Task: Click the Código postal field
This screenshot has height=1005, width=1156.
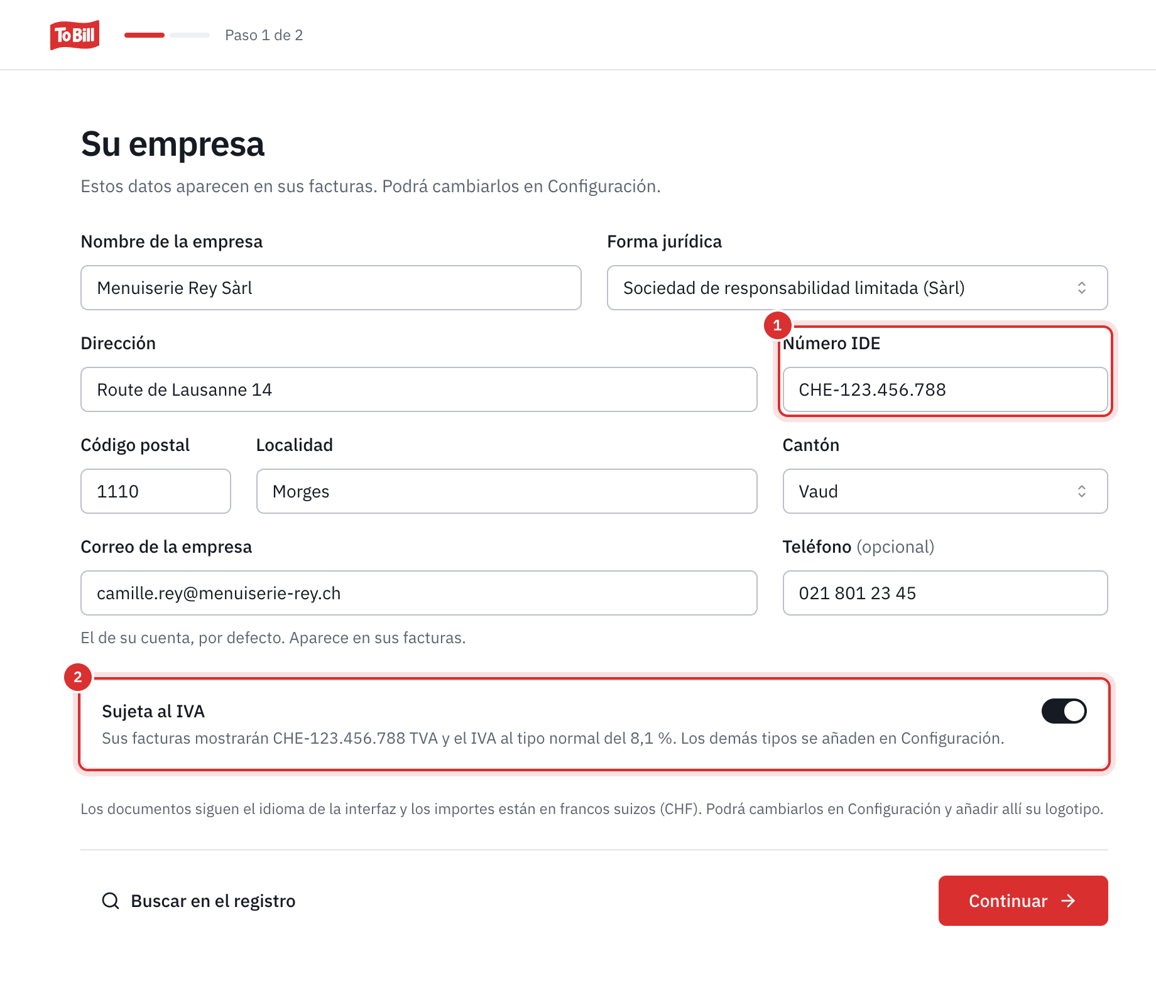Action: click(x=156, y=491)
